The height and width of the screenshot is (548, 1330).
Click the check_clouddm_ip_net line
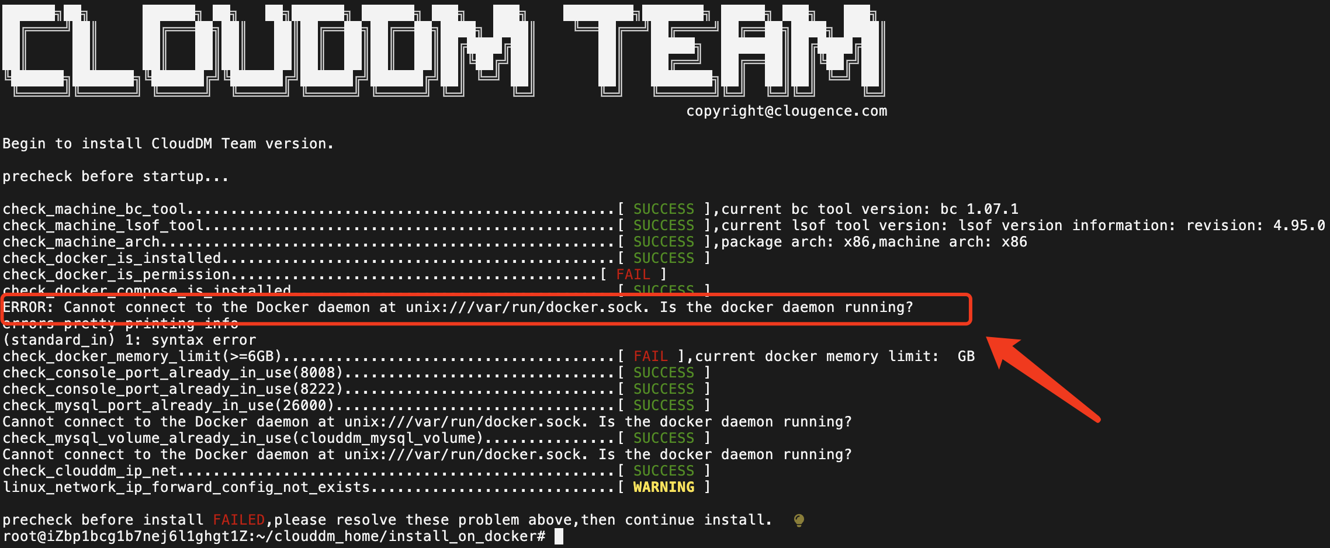click(356, 470)
